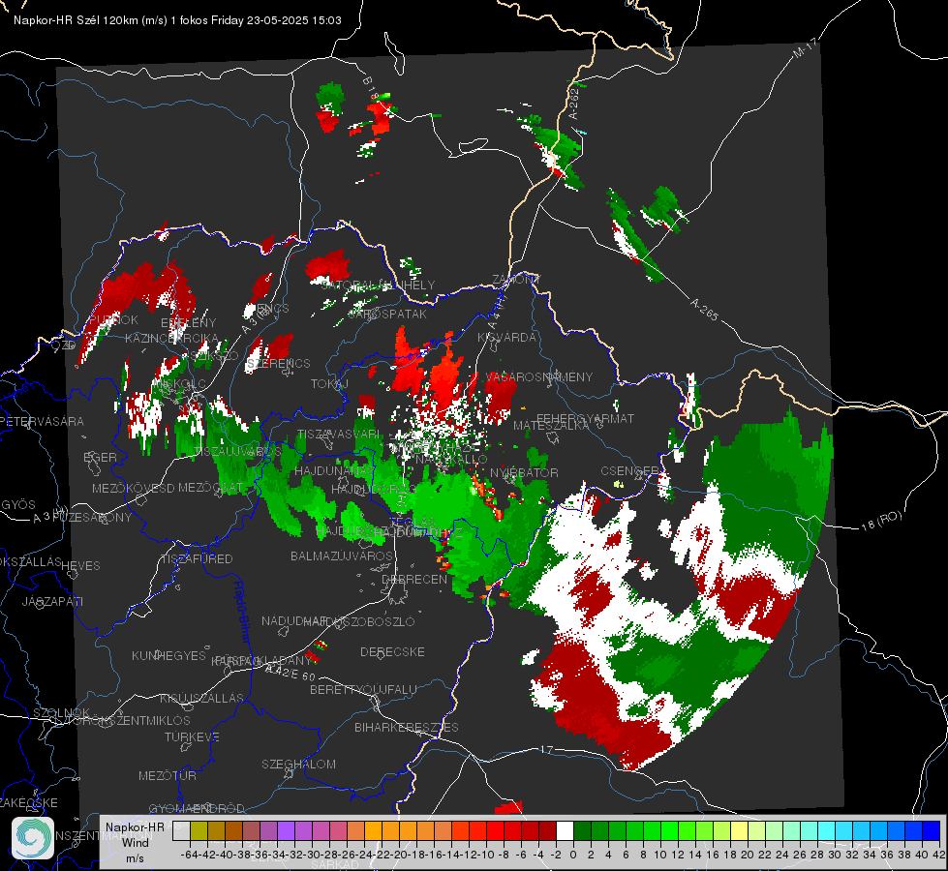The height and width of the screenshot is (871, 948).
Task: Click the A42/E 60 road label
Action: tap(290, 673)
